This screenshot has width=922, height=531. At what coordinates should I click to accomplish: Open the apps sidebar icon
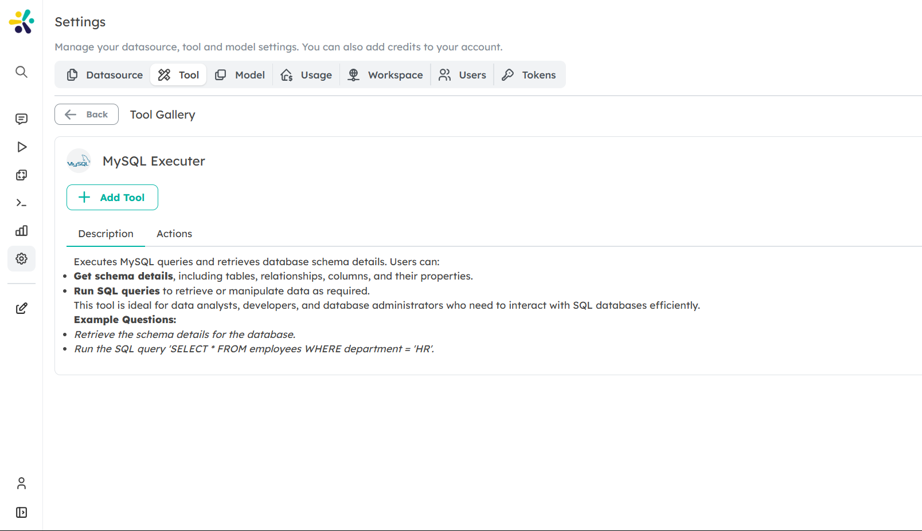click(x=21, y=175)
